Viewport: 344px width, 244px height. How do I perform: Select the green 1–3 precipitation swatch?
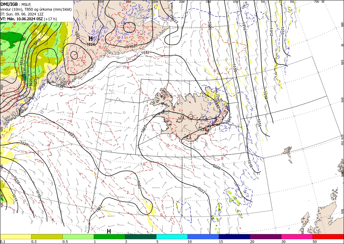tap(109, 236)
